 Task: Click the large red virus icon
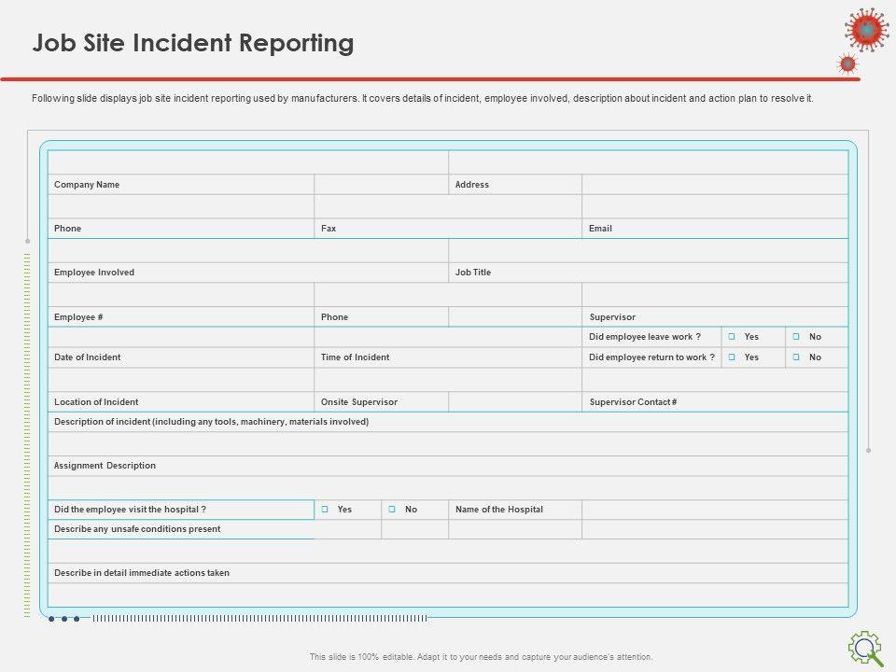(x=867, y=29)
